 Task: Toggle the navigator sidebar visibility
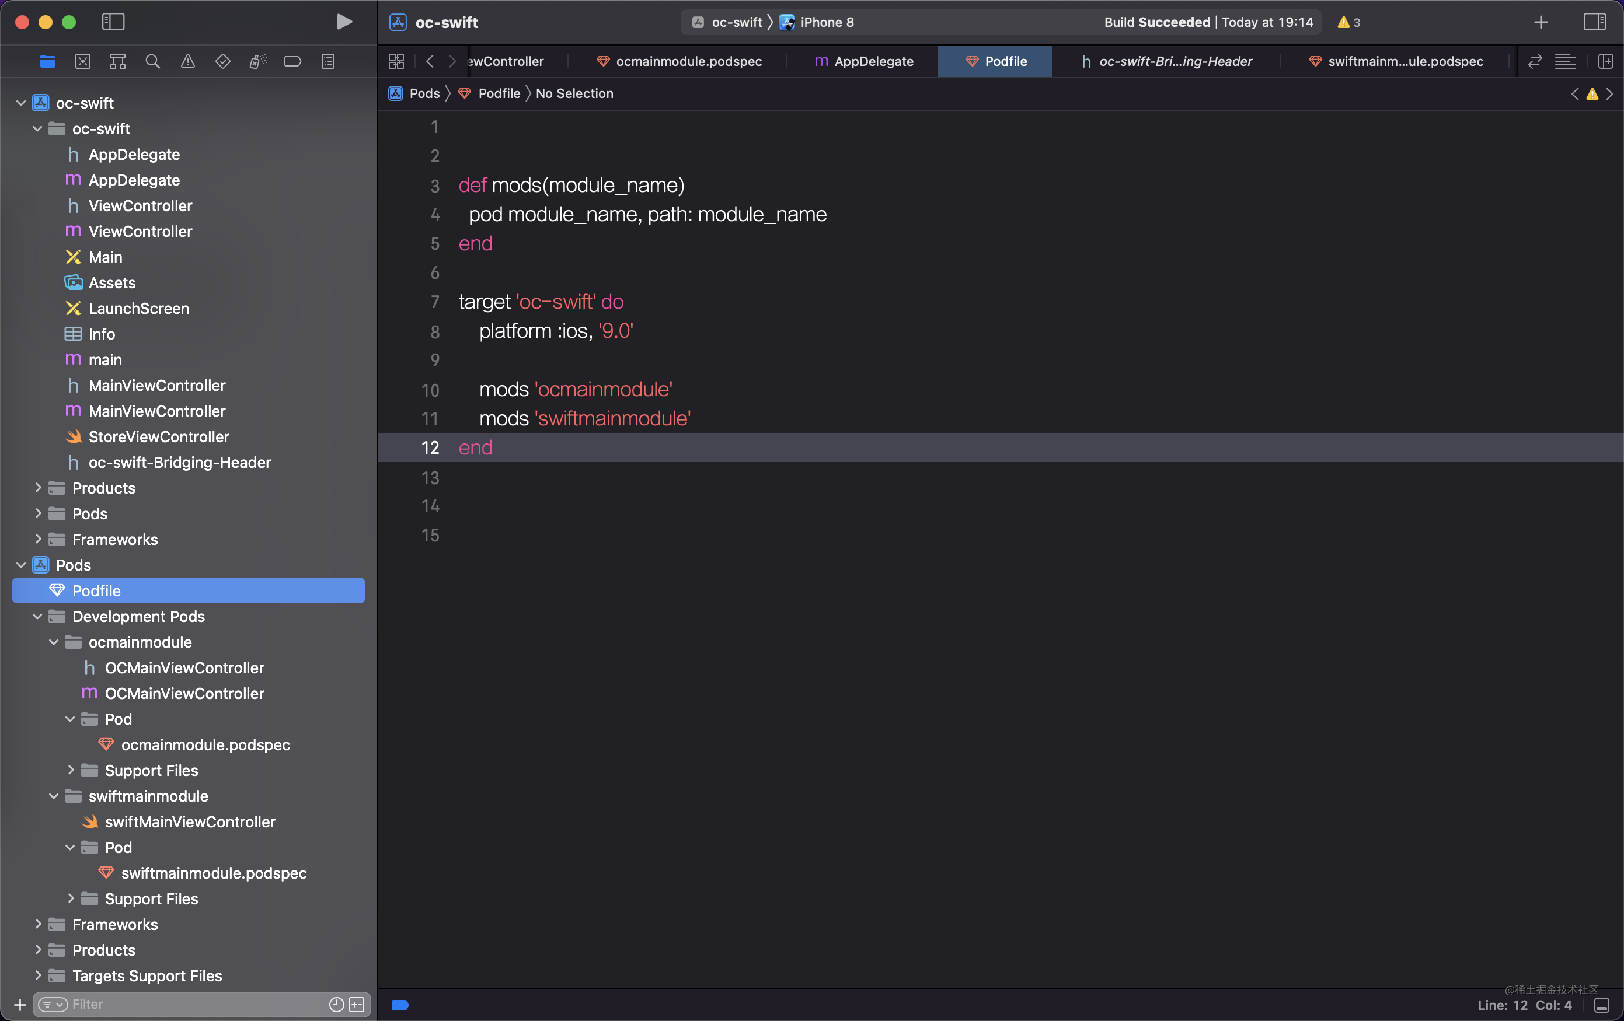[x=113, y=22]
